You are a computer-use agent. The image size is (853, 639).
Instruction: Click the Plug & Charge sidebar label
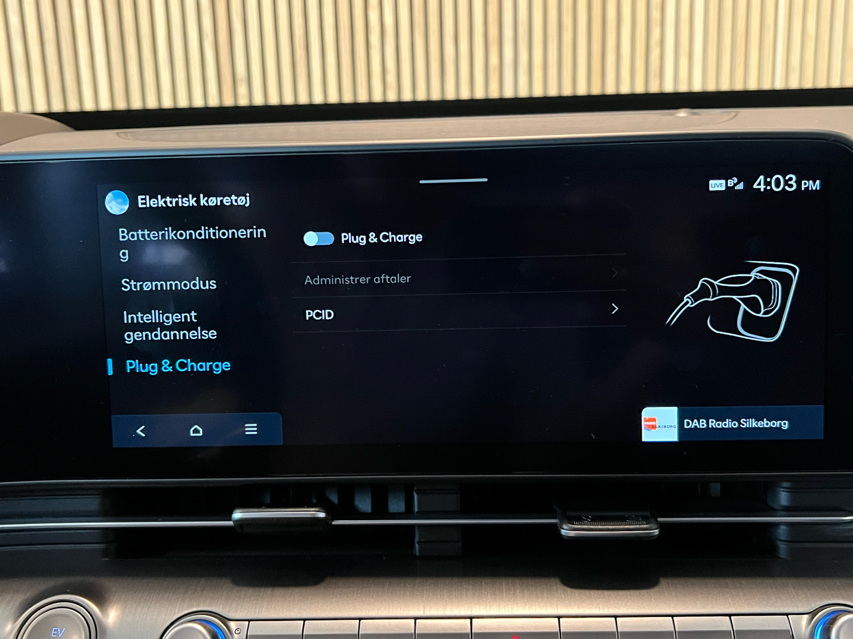pyautogui.click(x=177, y=365)
